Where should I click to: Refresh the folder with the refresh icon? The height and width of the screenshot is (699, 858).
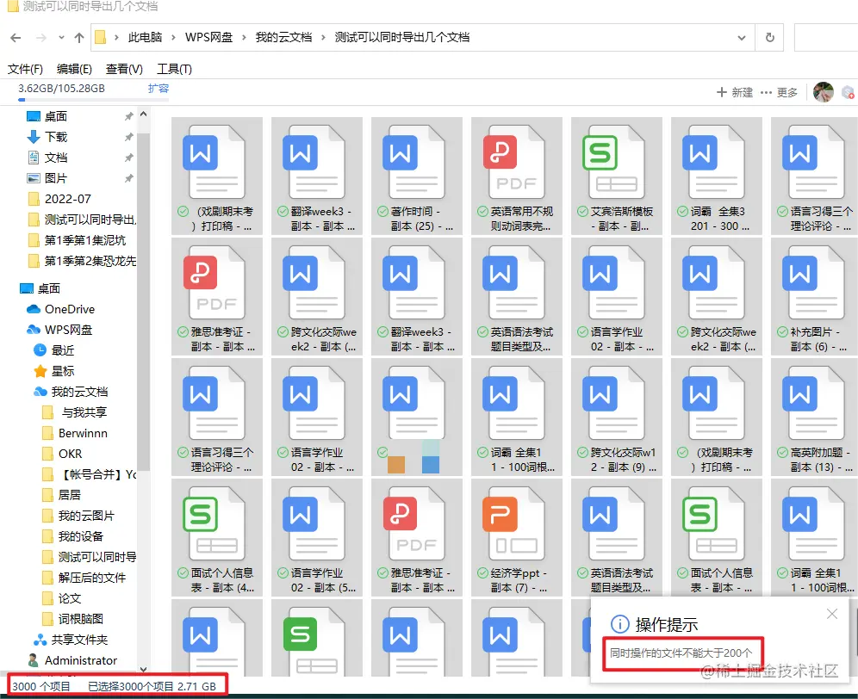[769, 37]
